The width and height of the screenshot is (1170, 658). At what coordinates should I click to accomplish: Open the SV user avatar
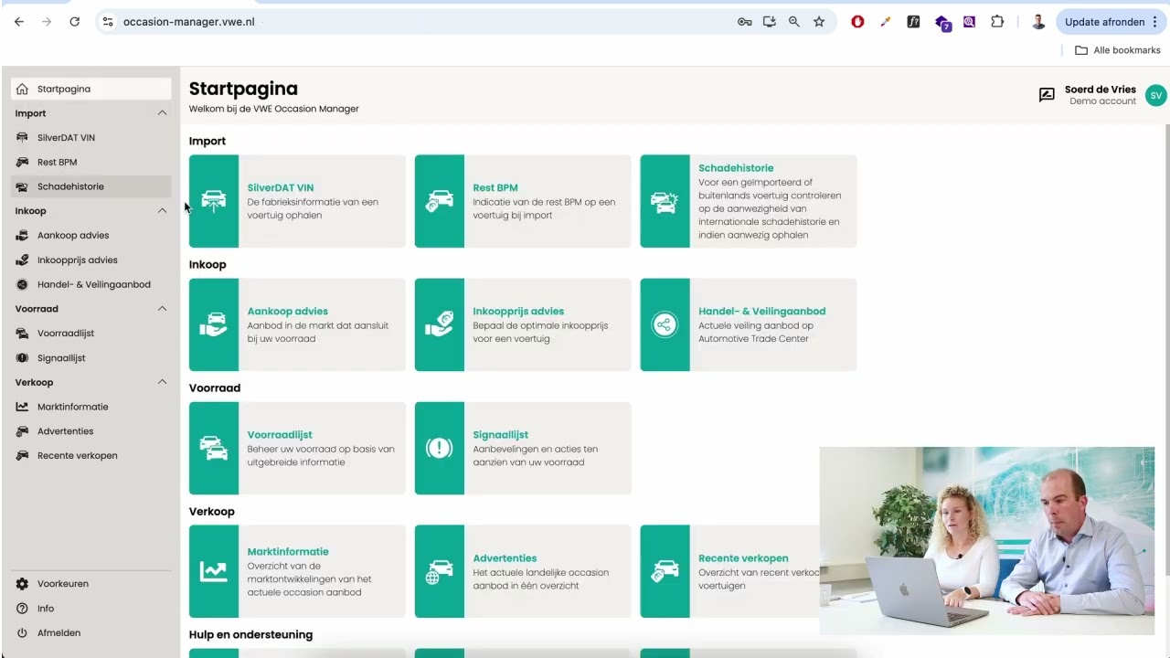click(1155, 95)
